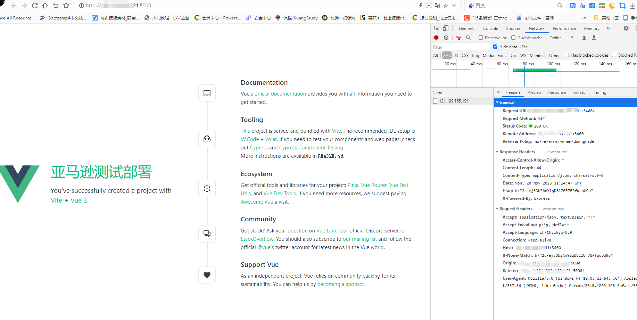Open the Timing tab of the request
The width and height of the screenshot is (637, 320).
[600, 92]
